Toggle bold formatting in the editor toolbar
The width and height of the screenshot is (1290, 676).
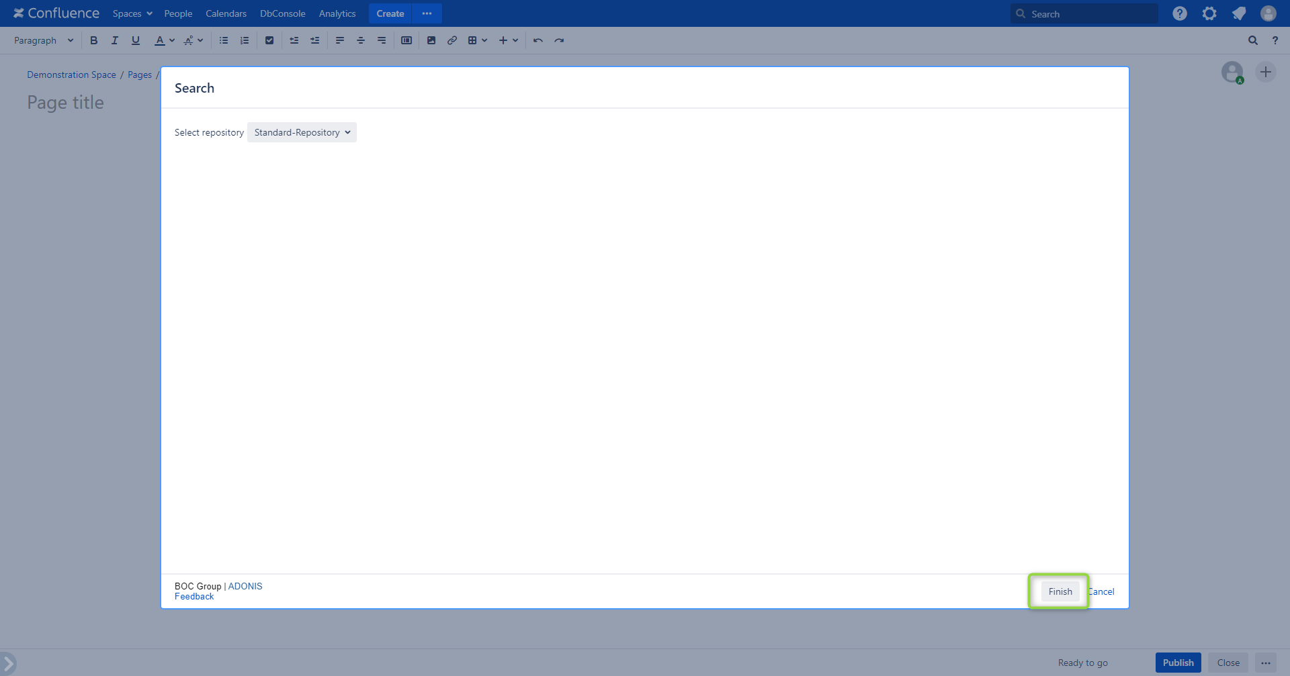coord(94,40)
